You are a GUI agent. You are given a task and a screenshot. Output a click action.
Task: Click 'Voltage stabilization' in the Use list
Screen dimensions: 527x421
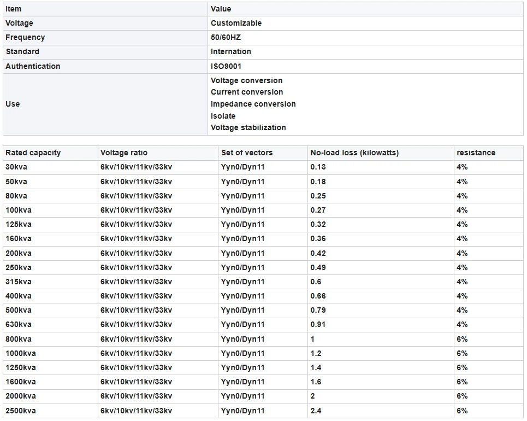[248, 128]
